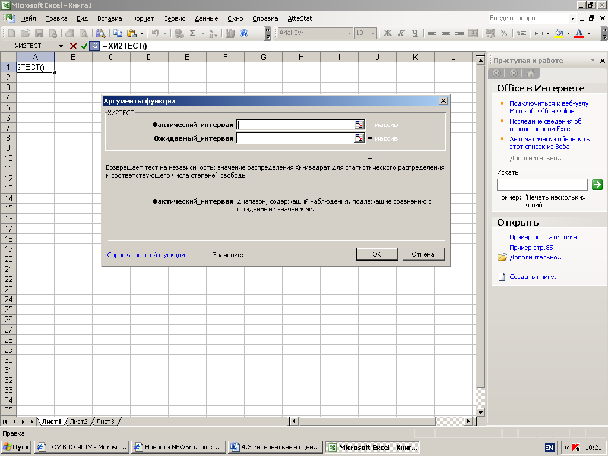This screenshot has height=456, width=608.
Task: Align text left in toolbar
Action: (x=432, y=33)
